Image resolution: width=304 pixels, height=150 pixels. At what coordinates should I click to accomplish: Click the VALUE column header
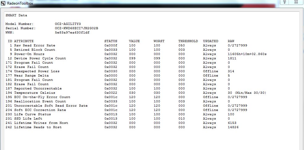[134, 41]
